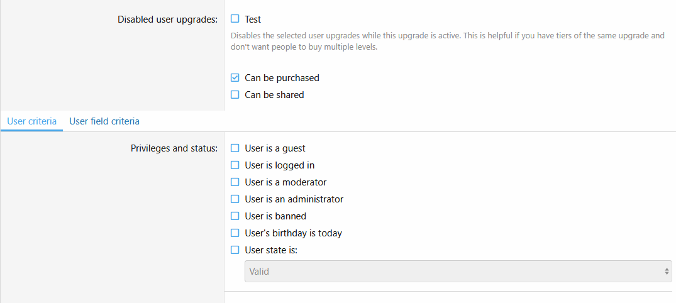The height and width of the screenshot is (303, 676).
Task: Click the arrows on the user state select
Action: [x=667, y=272]
